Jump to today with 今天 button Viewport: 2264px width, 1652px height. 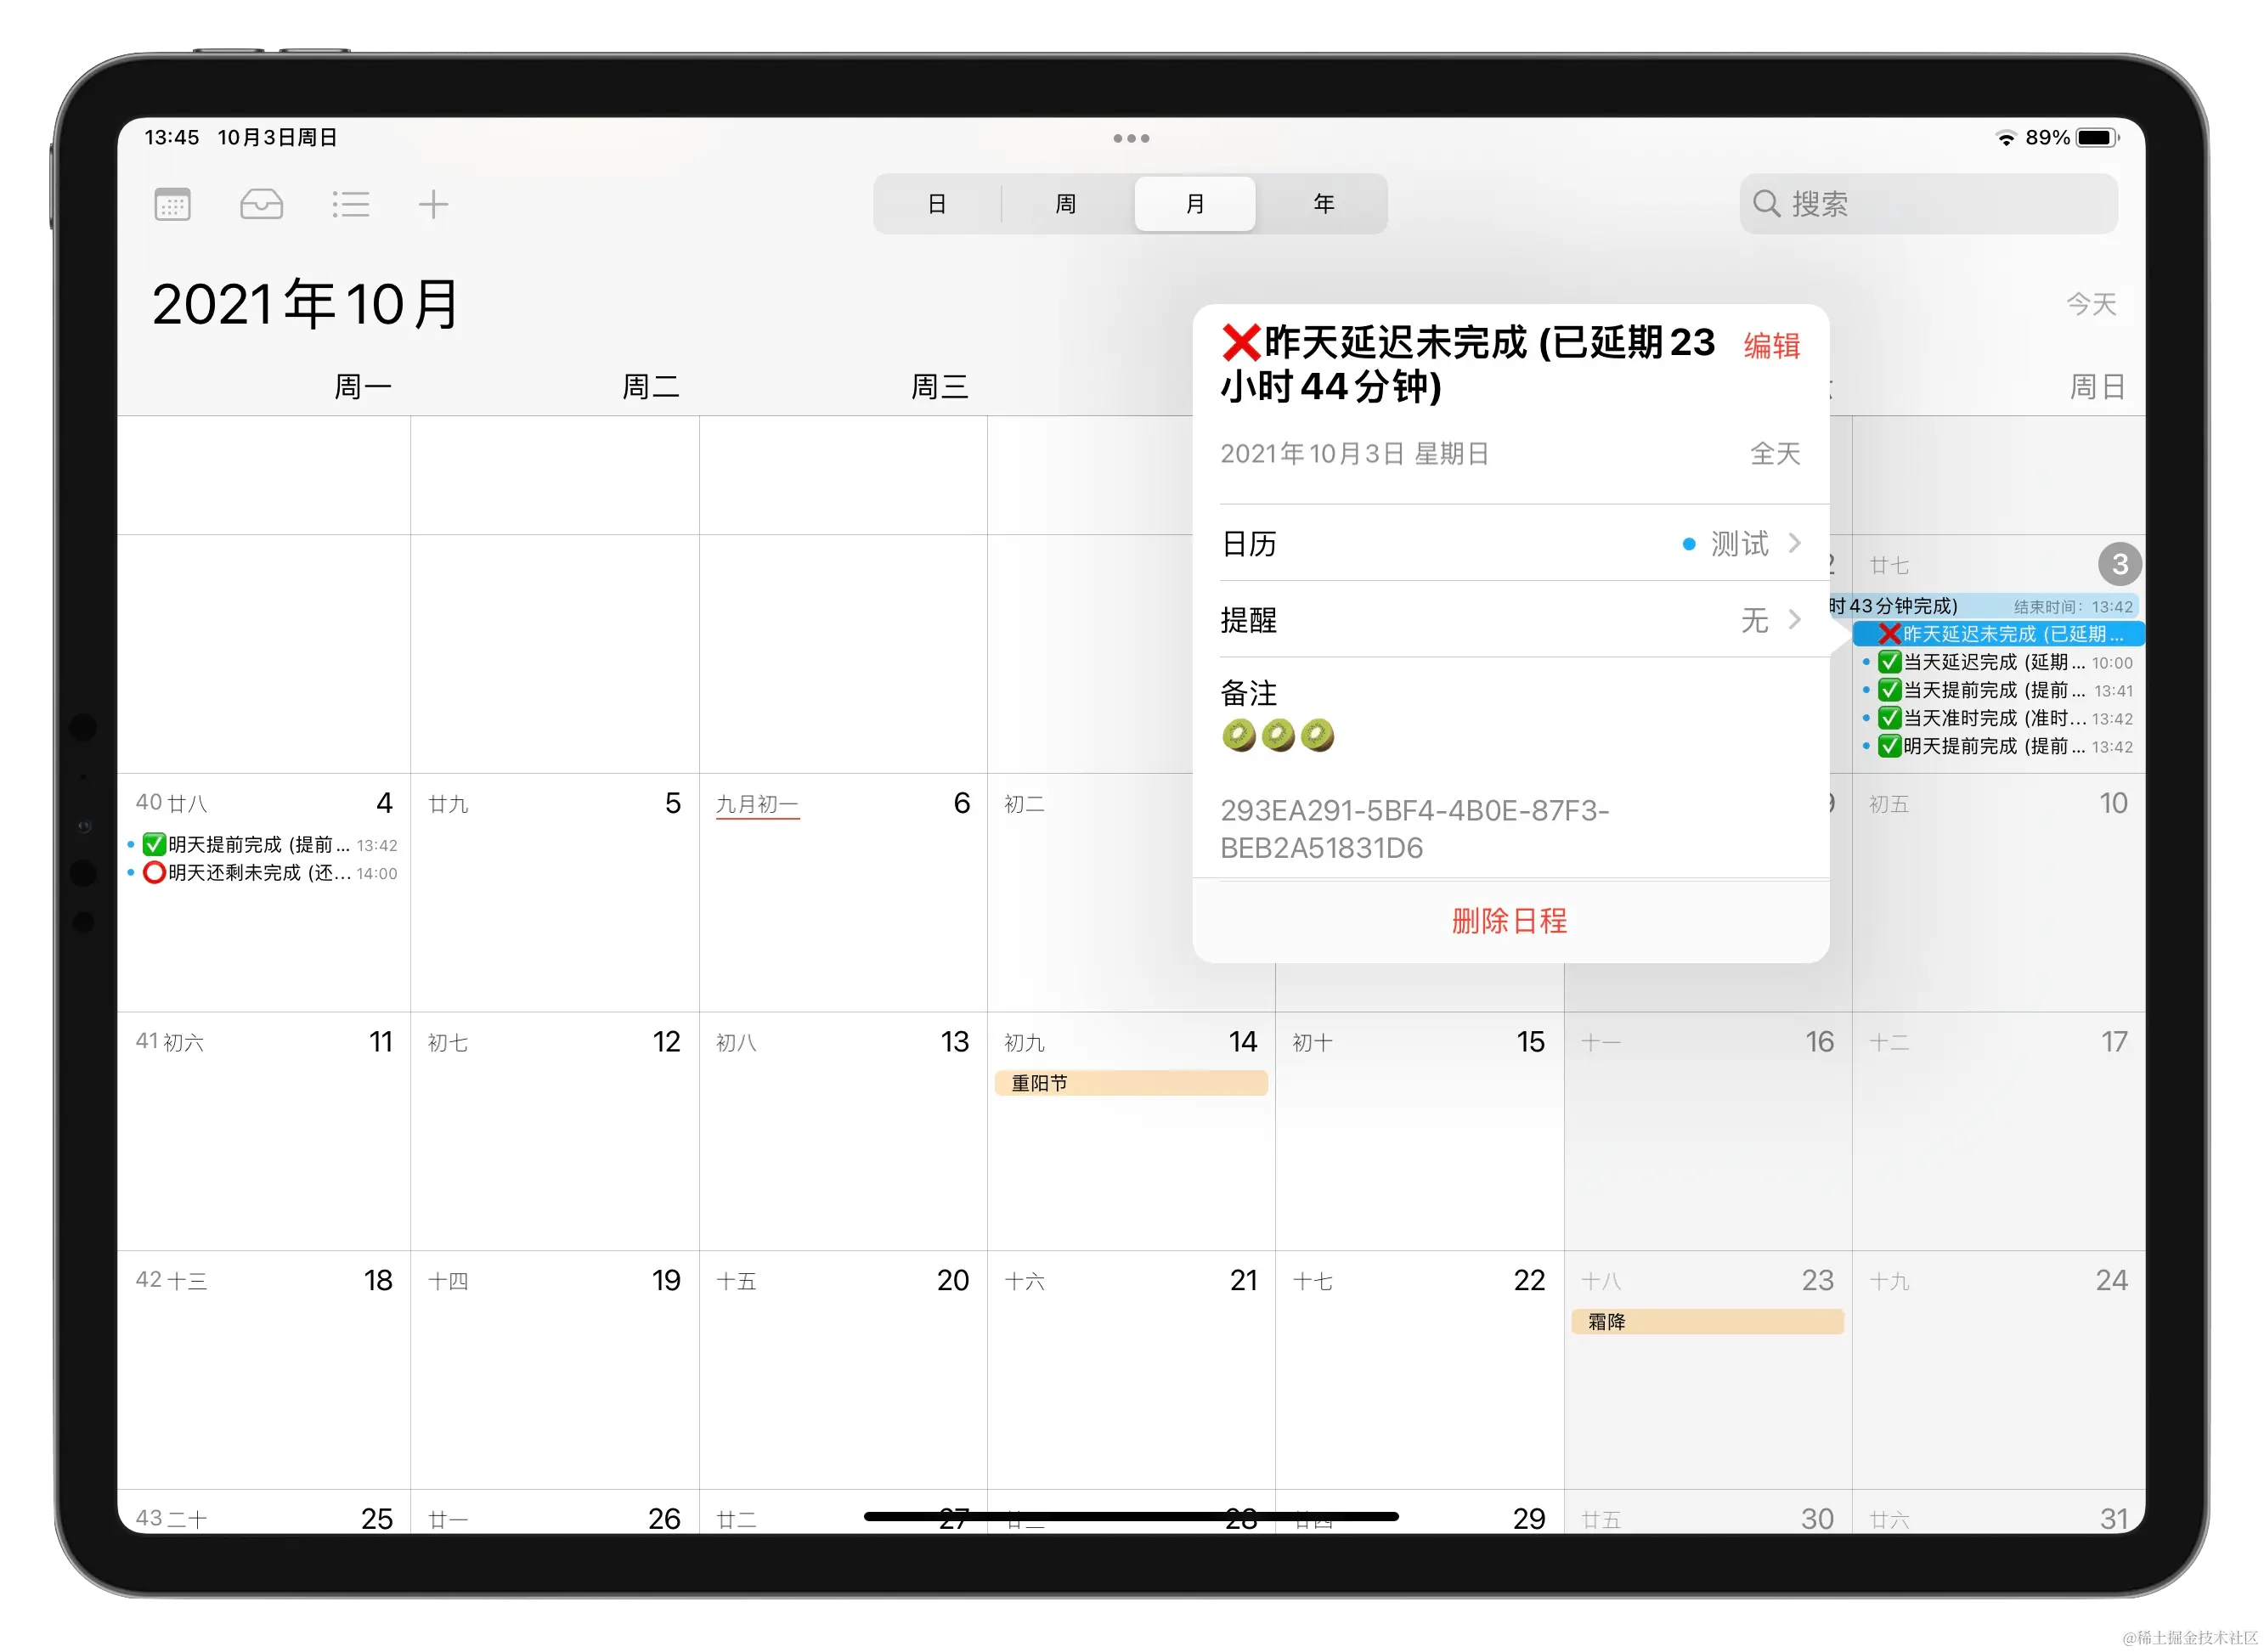[2091, 304]
